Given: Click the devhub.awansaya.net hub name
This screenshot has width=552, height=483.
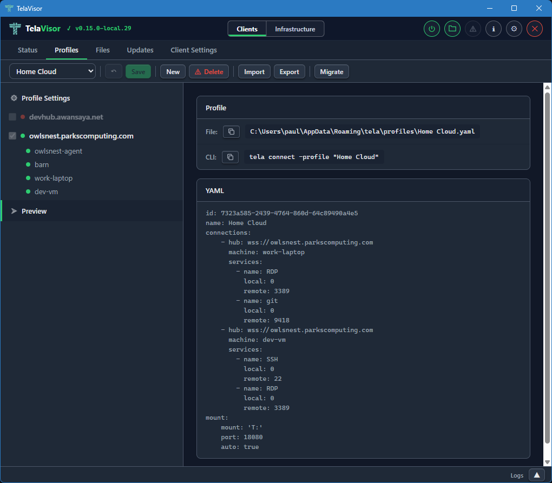Looking at the screenshot, I should tap(66, 117).
